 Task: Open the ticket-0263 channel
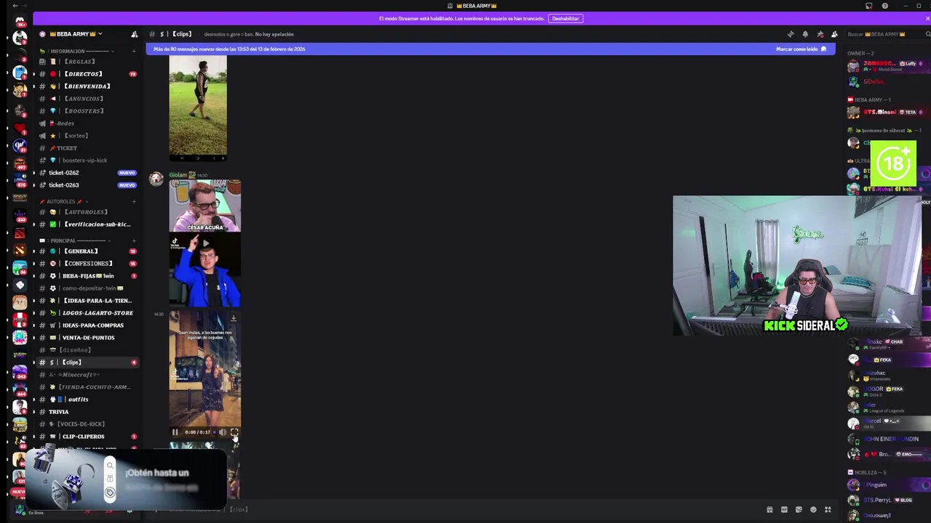click(x=87, y=185)
